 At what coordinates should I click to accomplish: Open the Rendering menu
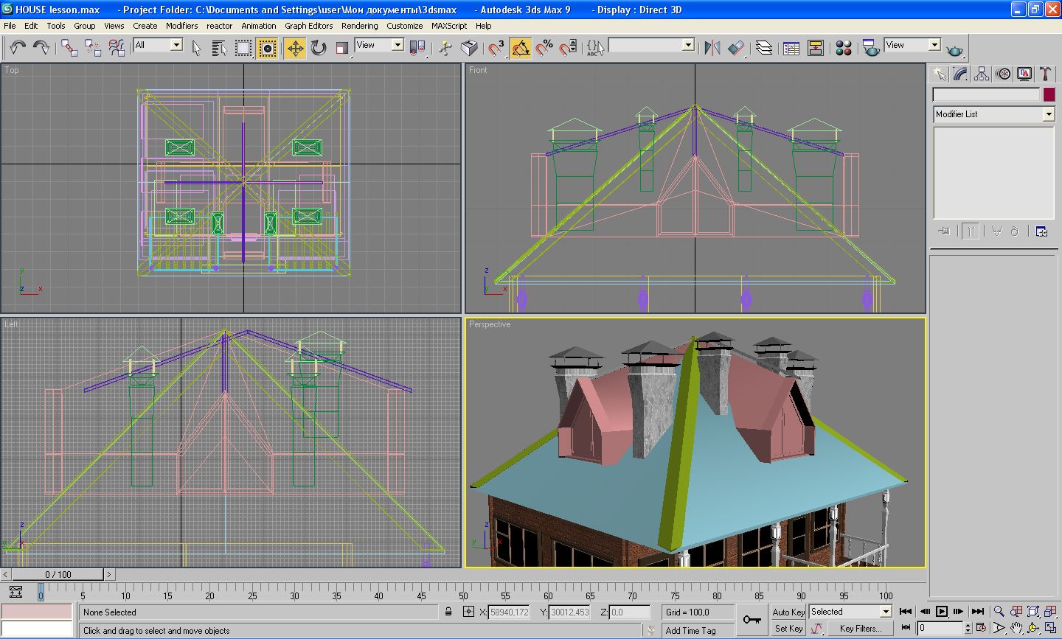[359, 26]
